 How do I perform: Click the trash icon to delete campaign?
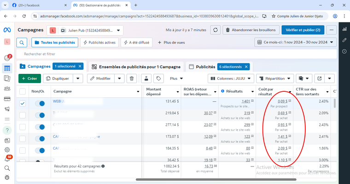pyautogui.click(x=132, y=78)
